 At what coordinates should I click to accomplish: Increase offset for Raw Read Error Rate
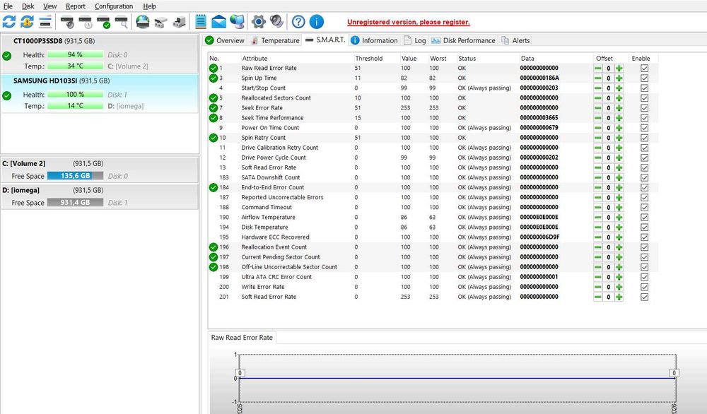click(619, 68)
